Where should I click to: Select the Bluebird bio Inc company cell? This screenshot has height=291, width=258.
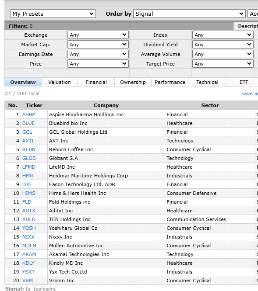pyautogui.click(x=106, y=123)
